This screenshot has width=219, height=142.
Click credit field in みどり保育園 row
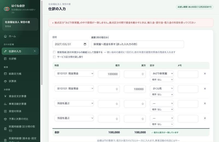[x=135, y=74]
